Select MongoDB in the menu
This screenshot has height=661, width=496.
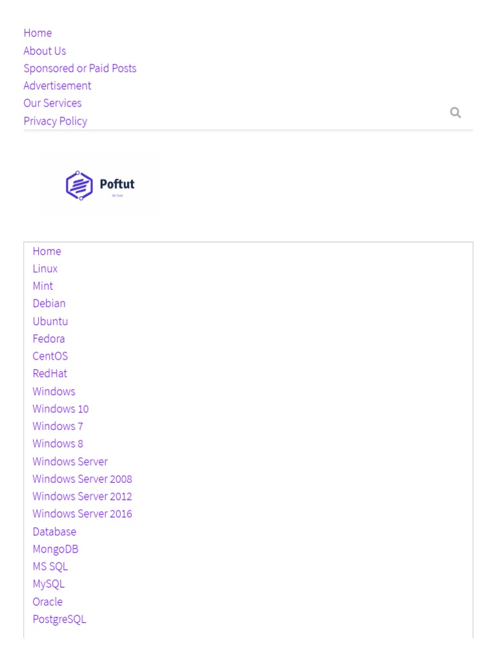coord(56,549)
